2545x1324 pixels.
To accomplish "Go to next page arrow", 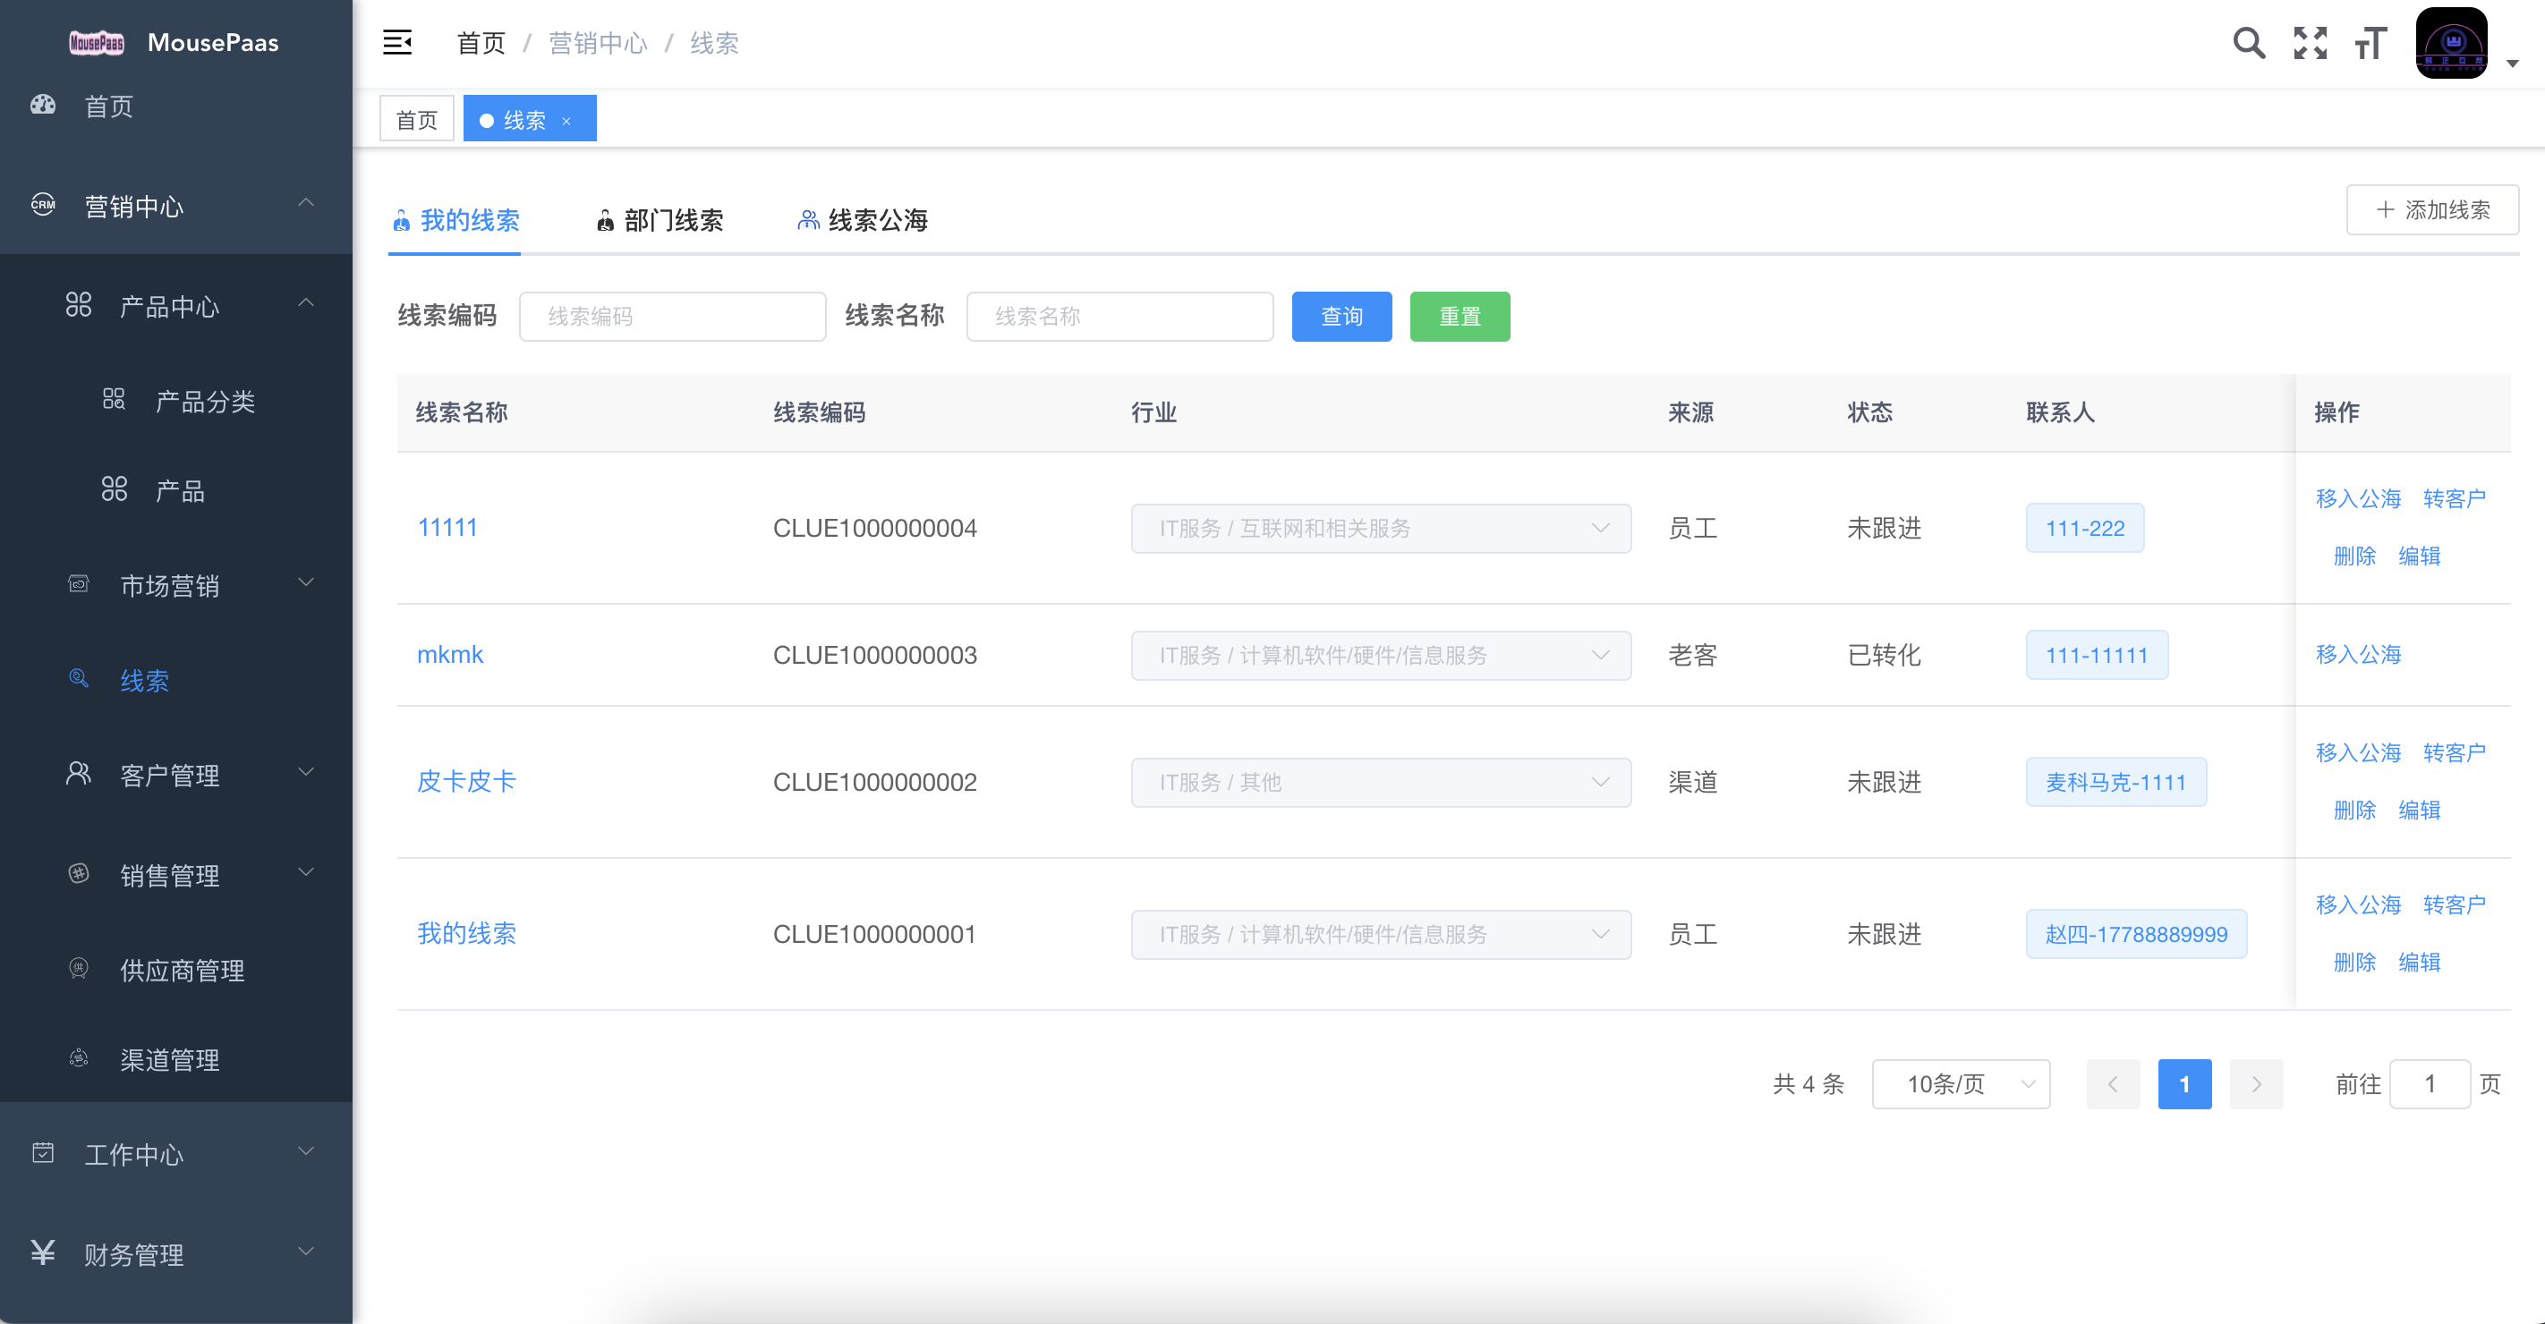I will pos(2257,1084).
